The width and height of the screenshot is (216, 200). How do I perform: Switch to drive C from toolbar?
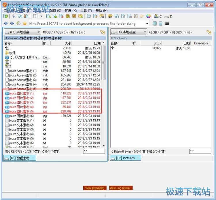point(158,16)
